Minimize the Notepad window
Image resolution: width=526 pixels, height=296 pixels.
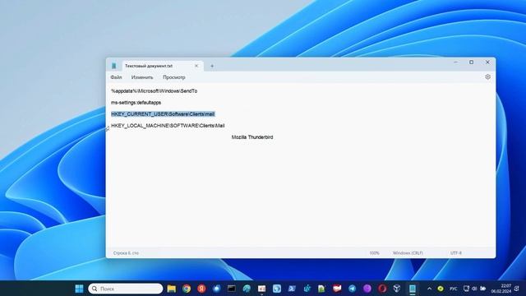pyautogui.click(x=455, y=62)
